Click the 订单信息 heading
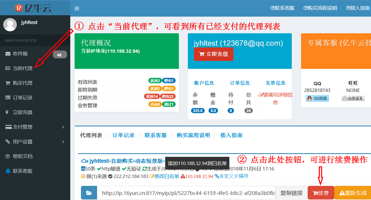371x200 pixels. click(240, 83)
